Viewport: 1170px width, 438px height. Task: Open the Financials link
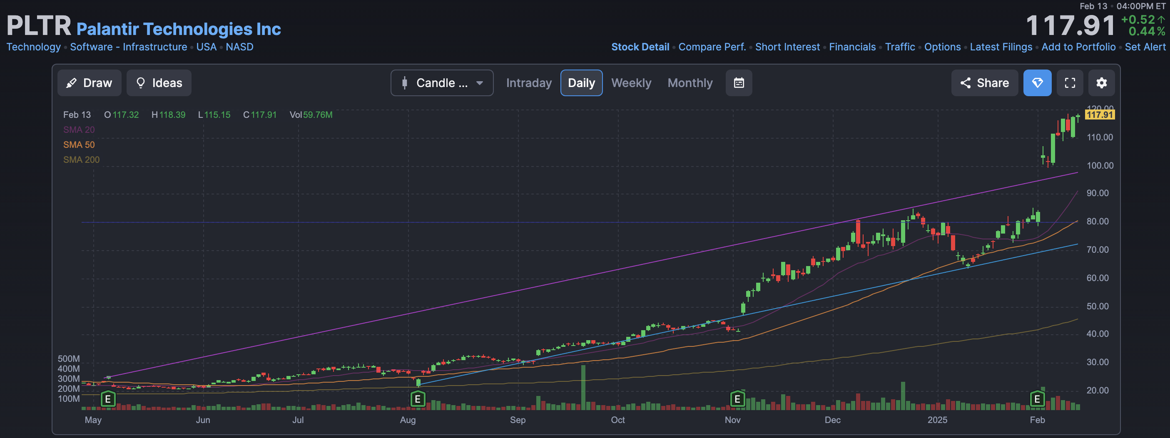coord(852,47)
